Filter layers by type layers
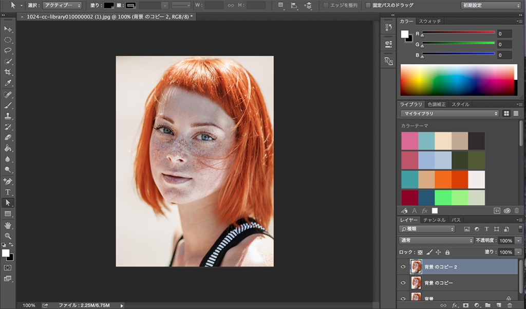Viewport: 526px width, 309px height. (x=486, y=229)
